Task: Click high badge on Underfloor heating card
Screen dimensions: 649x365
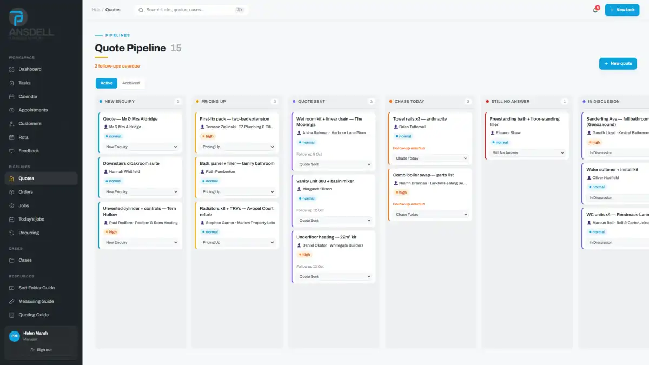Action: (304, 255)
